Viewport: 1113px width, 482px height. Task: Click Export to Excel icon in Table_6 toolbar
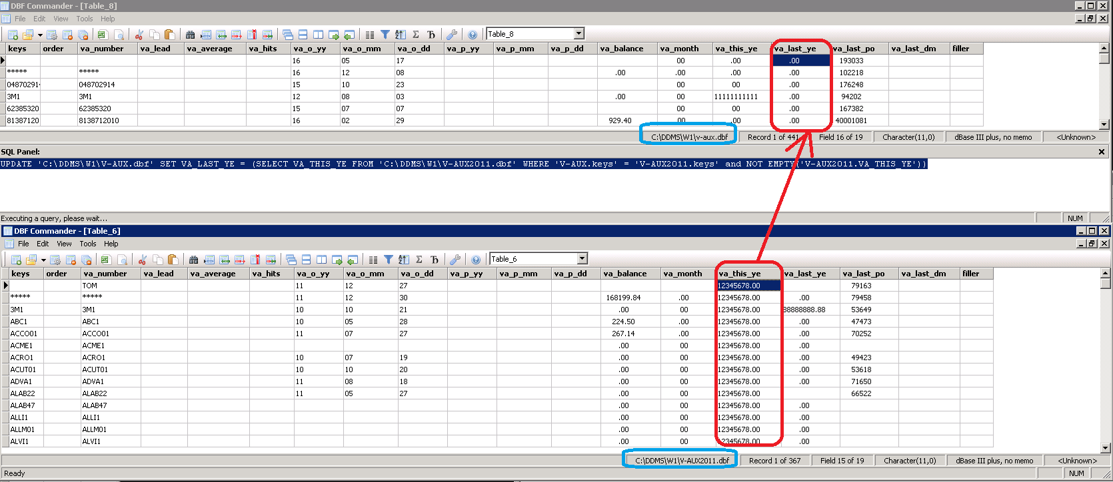click(105, 260)
